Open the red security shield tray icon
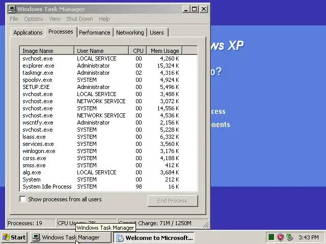The width and height of the screenshot is (326, 244). click(280, 237)
